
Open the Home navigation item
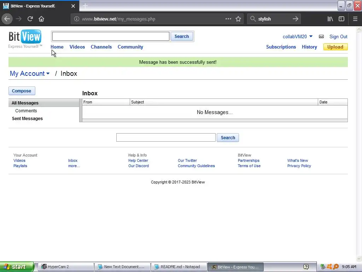pos(57,47)
